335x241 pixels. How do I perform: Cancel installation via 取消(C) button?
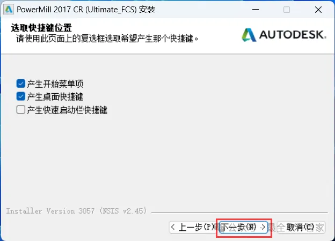[x=301, y=227]
